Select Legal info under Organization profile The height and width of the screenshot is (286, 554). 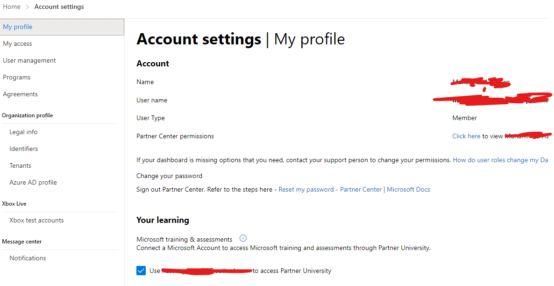click(x=23, y=132)
